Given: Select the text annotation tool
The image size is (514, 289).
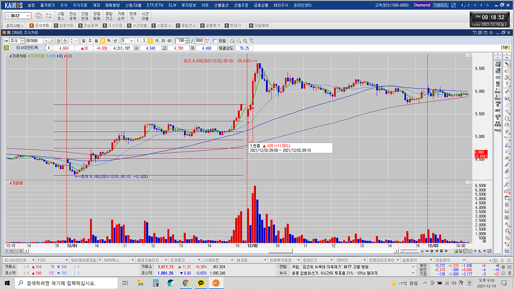Looking at the screenshot, I should coord(507,92).
